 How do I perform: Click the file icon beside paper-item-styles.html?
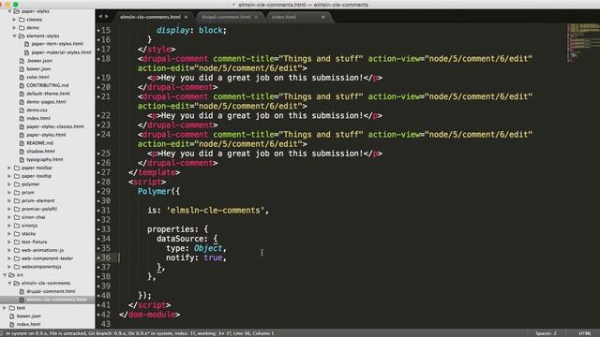tap(27, 44)
